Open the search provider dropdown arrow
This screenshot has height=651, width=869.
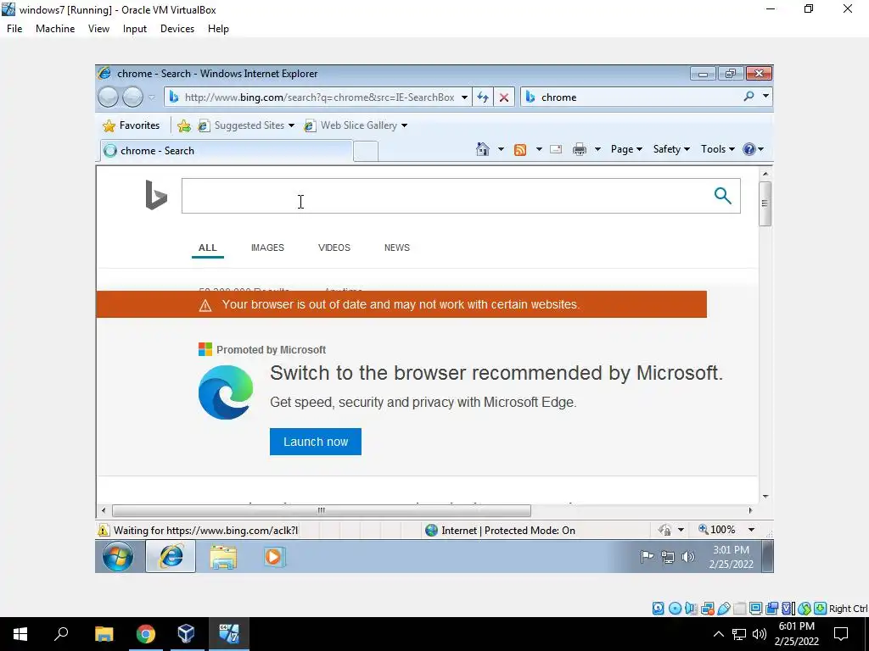point(765,96)
